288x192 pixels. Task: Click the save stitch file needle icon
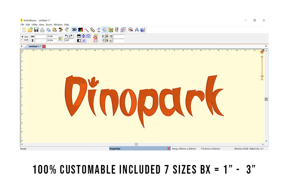pos(143,30)
